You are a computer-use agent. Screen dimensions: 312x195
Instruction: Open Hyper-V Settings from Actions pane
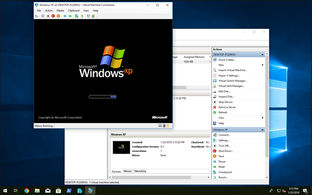pos(229,76)
